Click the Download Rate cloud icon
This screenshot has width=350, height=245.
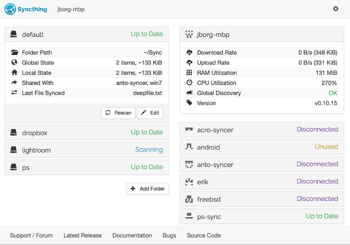(x=189, y=52)
